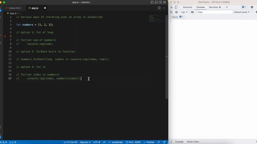Toggle secondary sidebar layout icon in VS Code

[160, 2]
